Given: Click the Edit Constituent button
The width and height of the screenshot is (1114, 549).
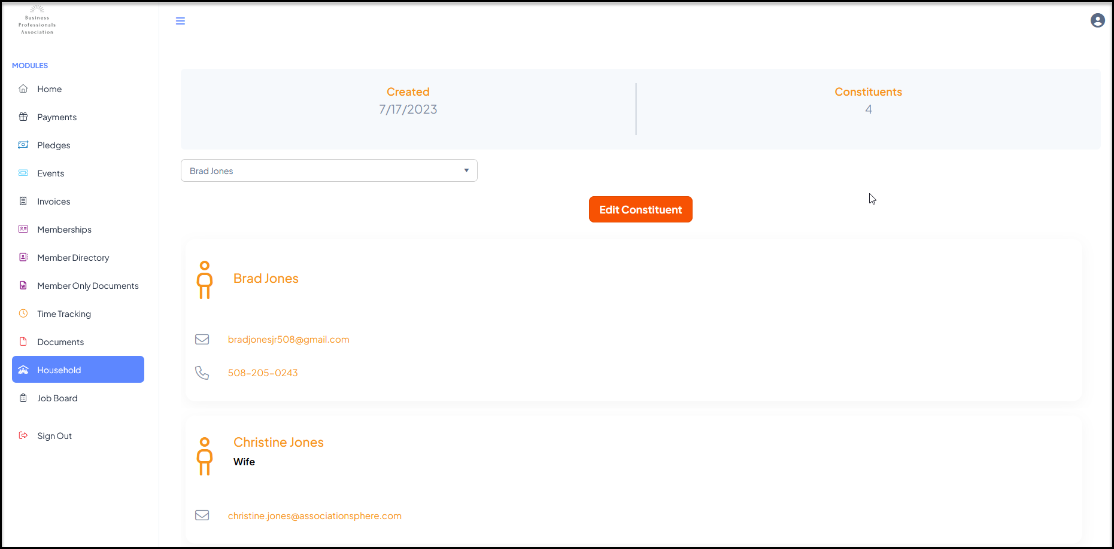Looking at the screenshot, I should tap(641, 209).
